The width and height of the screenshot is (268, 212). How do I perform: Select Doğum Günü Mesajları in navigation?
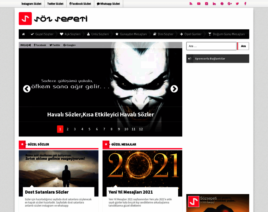pyautogui.click(x=226, y=34)
